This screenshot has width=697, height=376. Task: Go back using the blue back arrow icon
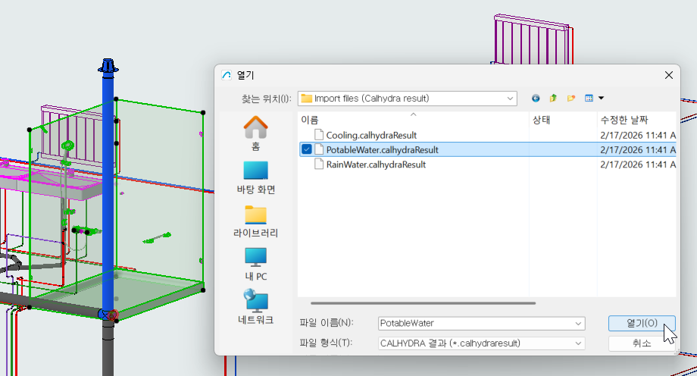click(x=535, y=99)
